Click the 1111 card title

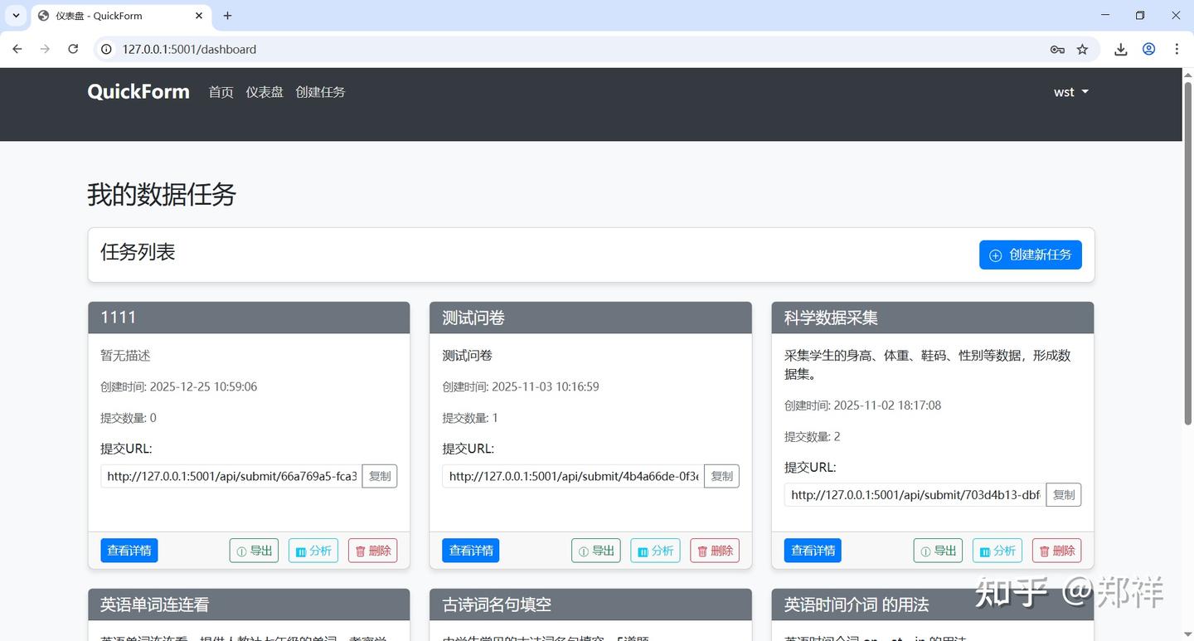[x=118, y=318]
